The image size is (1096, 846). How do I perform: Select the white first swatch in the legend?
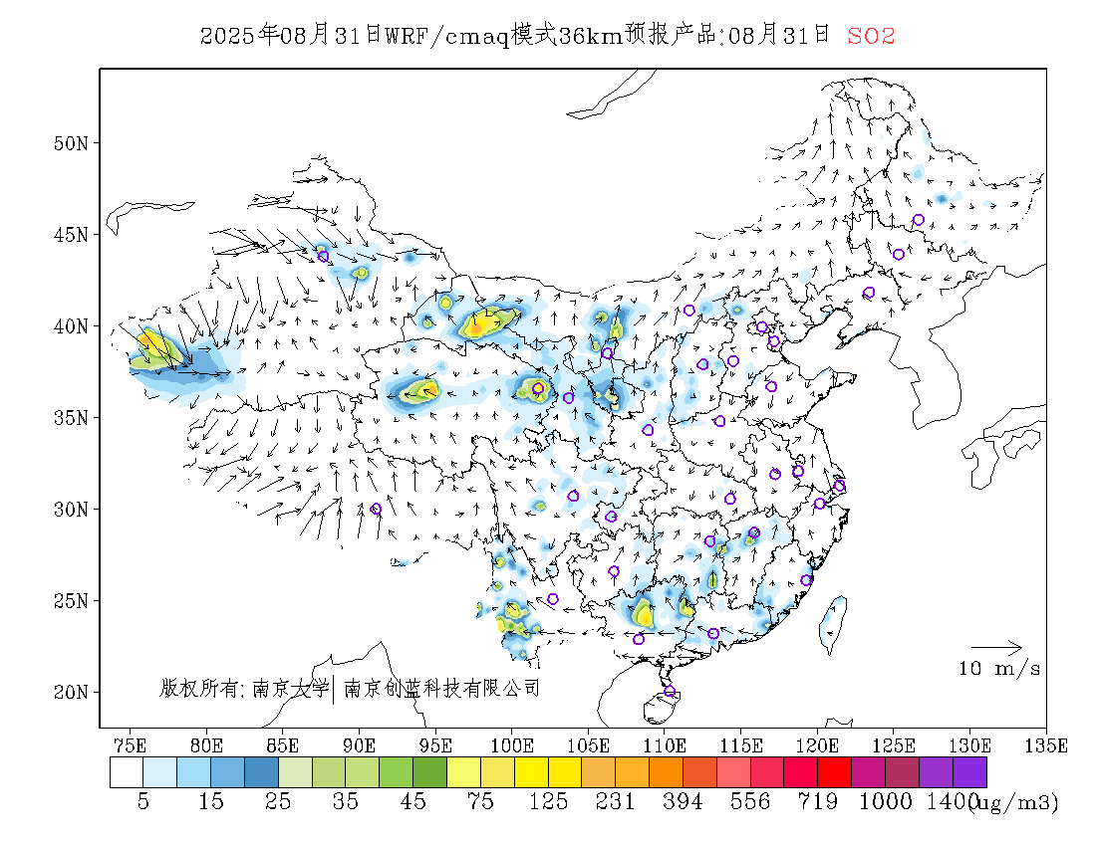point(127,772)
